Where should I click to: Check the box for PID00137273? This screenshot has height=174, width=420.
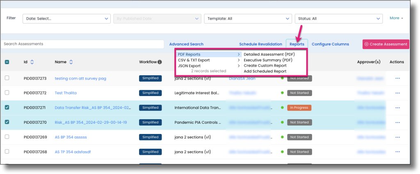pyautogui.click(x=7, y=78)
